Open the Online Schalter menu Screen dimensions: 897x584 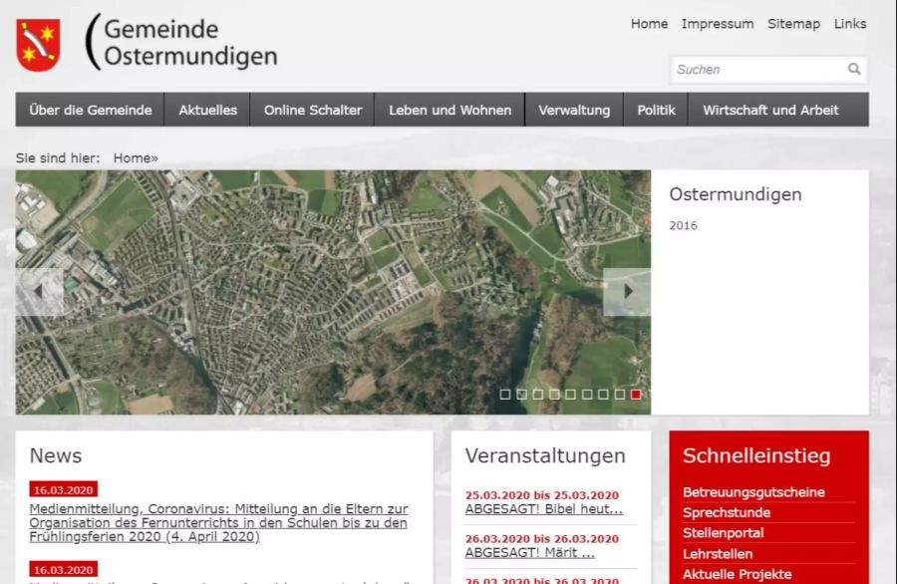[313, 110]
